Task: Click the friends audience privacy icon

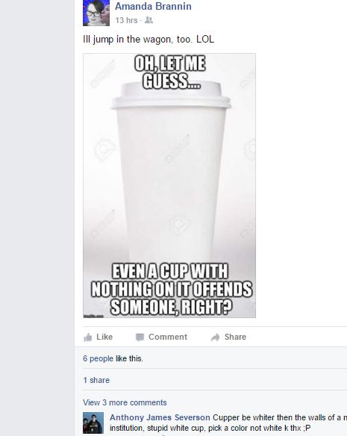Action: [149, 20]
